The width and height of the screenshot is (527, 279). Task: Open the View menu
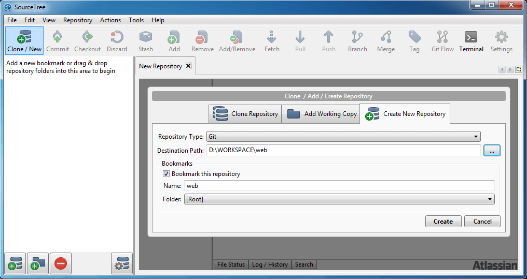tap(49, 20)
